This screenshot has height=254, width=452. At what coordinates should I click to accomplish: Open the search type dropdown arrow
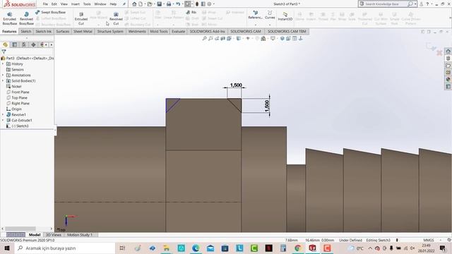[x=415, y=4]
